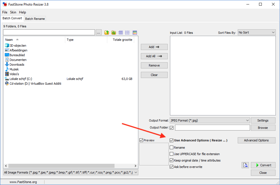Enable the Rename checkbox

point(172,148)
